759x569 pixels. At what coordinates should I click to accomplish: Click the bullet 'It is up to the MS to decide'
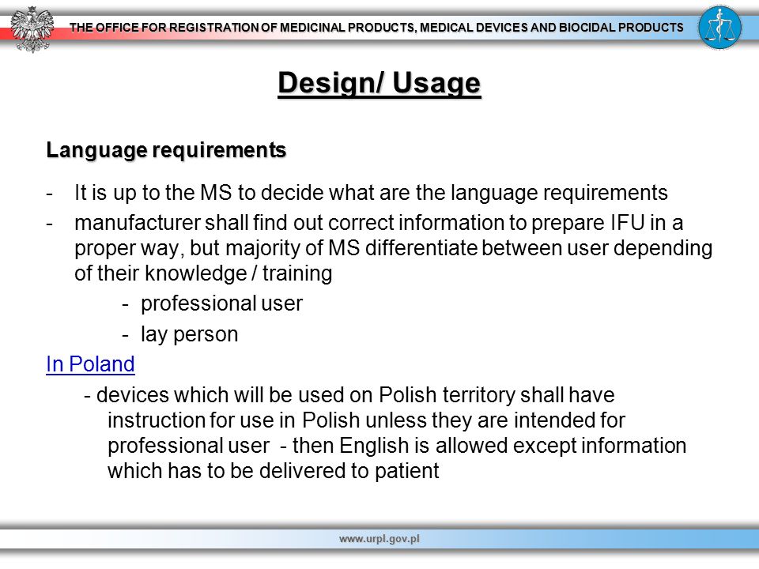coord(371,193)
